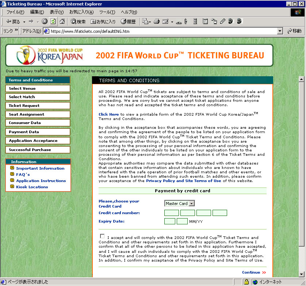Viewport: 306px width, 286px height.
Task: Click the scrollbar up arrow
Action: pyautogui.click(x=301, y=79)
